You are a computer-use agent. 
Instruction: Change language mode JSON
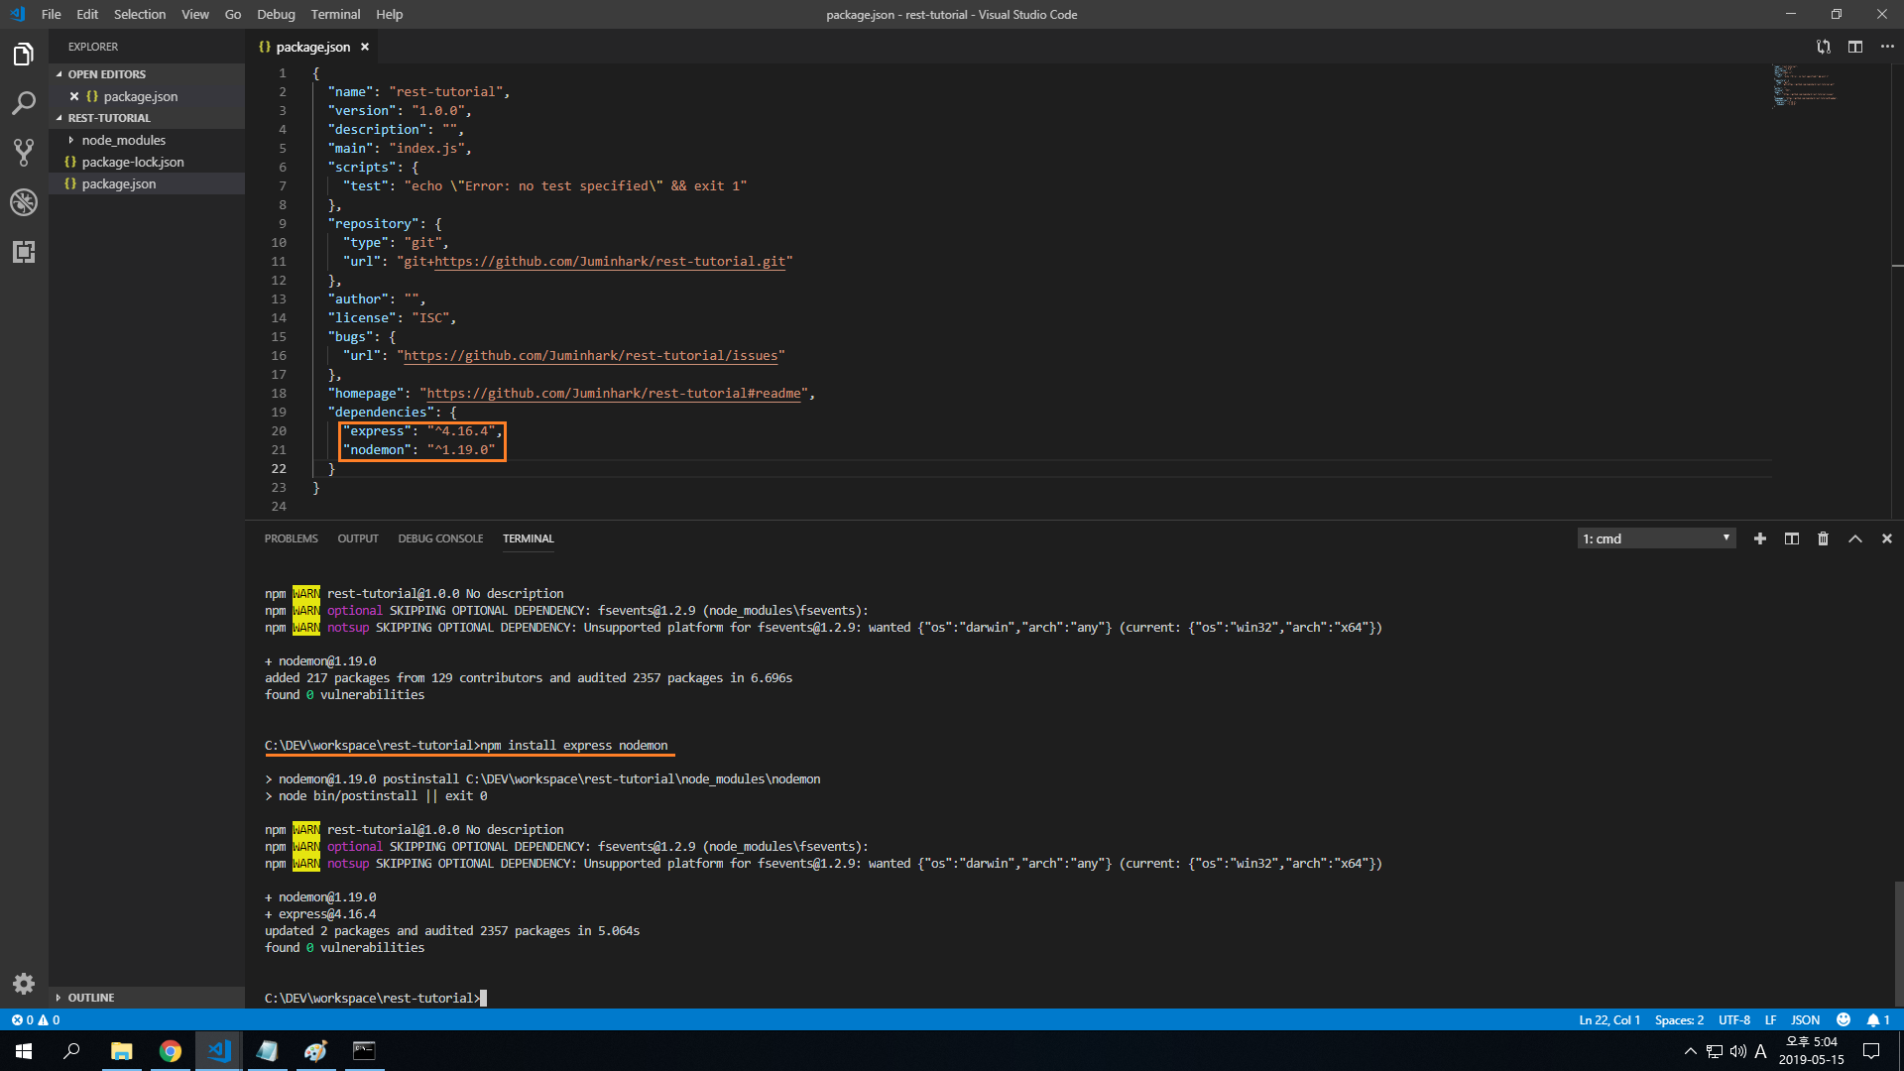point(1805,1019)
